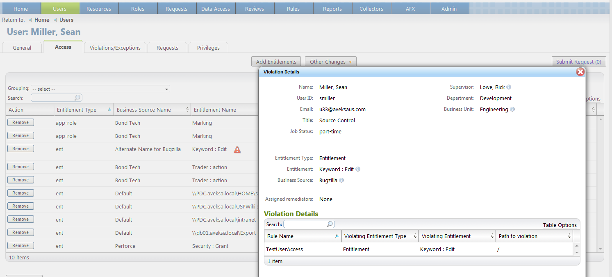Remove the Perforce Security : Grant entitlement

20,245
